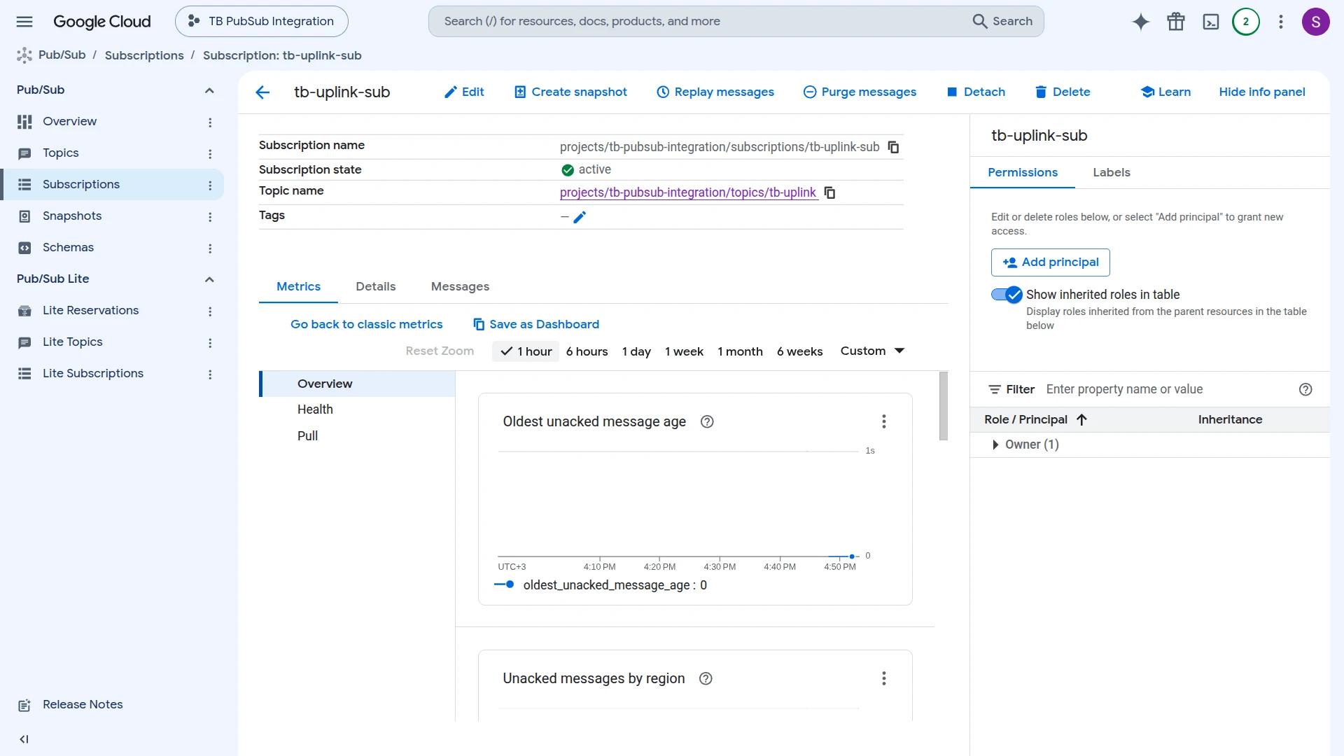Switch to the Metrics tab

click(x=298, y=287)
